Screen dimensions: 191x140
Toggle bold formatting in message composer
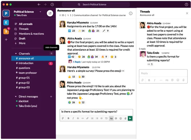[x=68, y=118]
